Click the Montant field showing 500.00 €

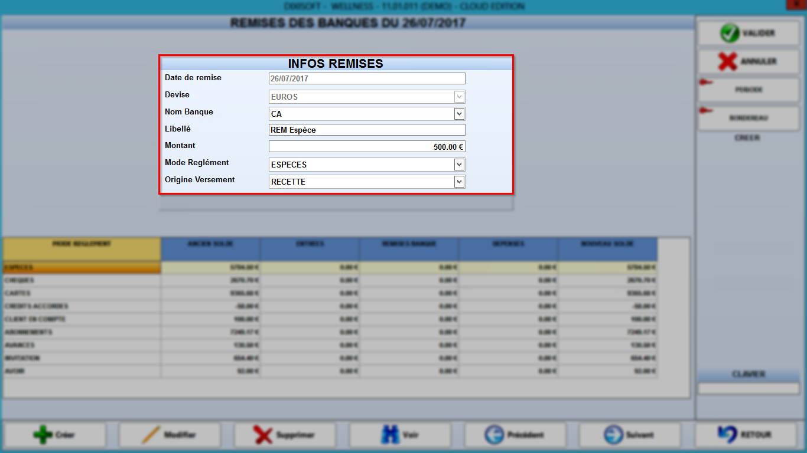point(367,147)
